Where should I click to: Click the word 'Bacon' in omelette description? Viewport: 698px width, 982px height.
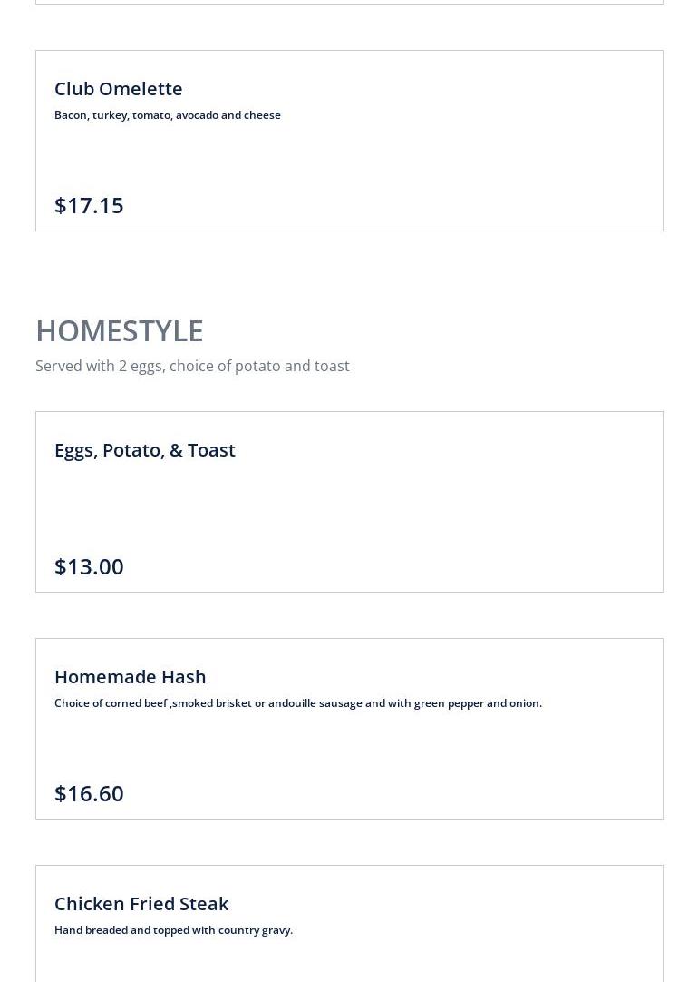pyautogui.click(x=71, y=115)
